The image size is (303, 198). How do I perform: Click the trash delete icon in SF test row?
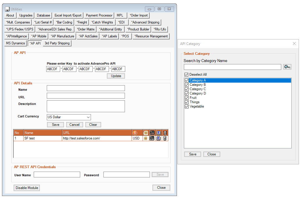165,139
